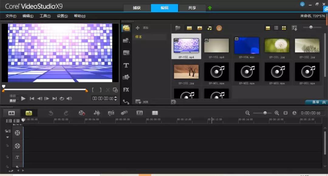The image size is (328, 176).
Task: Click the orange reel icon beside audio filter
Action: coord(219,28)
